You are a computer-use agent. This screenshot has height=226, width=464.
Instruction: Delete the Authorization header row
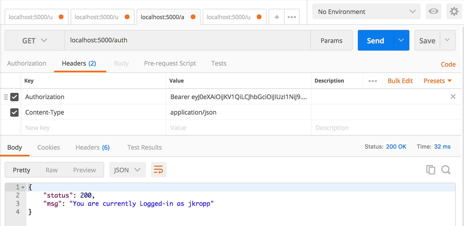(453, 97)
